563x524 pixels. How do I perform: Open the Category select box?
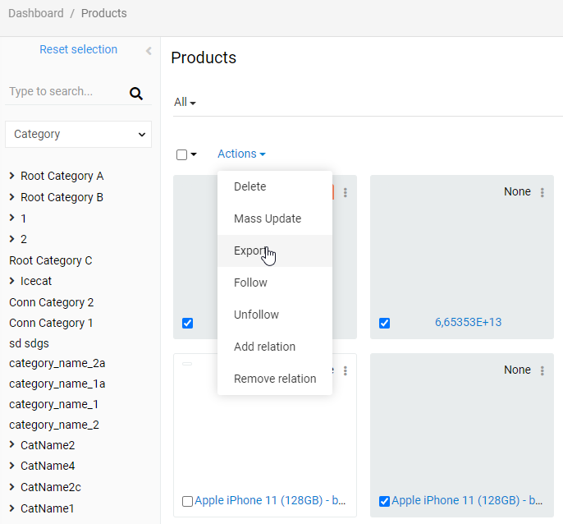(x=78, y=134)
